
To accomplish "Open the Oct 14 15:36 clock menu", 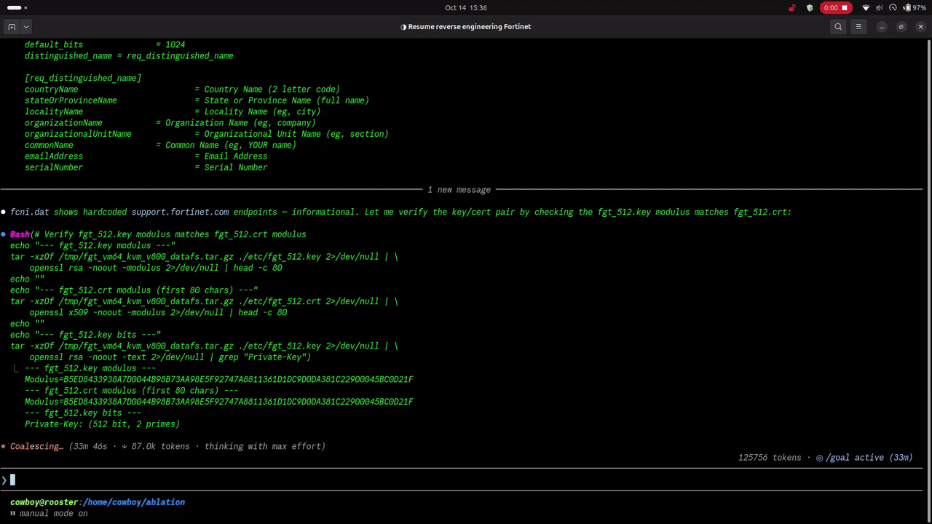I will pyautogui.click(x=466, y=8).
